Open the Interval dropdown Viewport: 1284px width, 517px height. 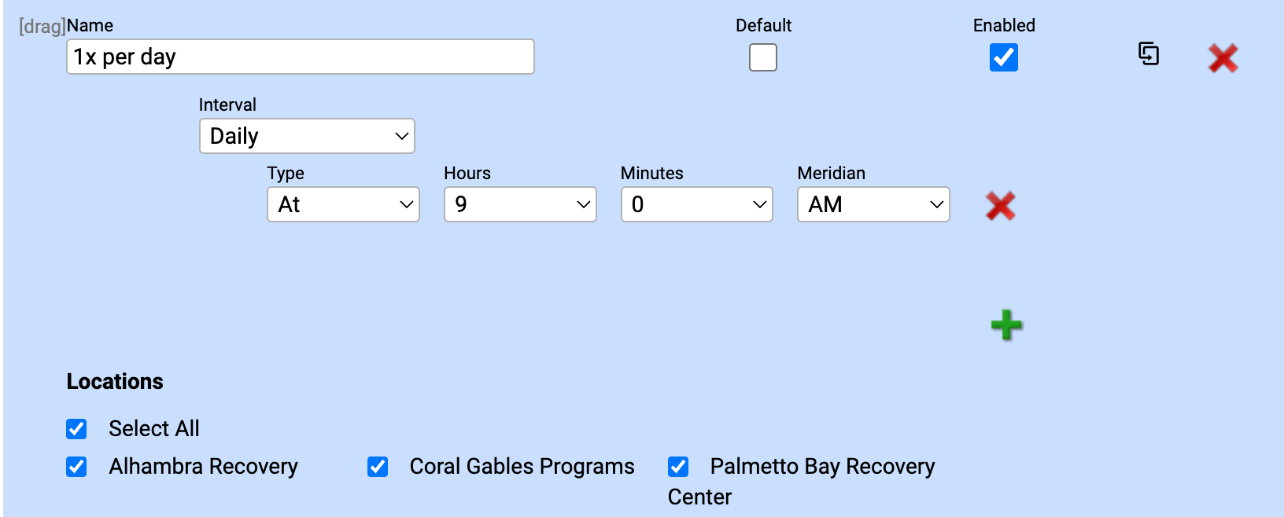[307, 136]
